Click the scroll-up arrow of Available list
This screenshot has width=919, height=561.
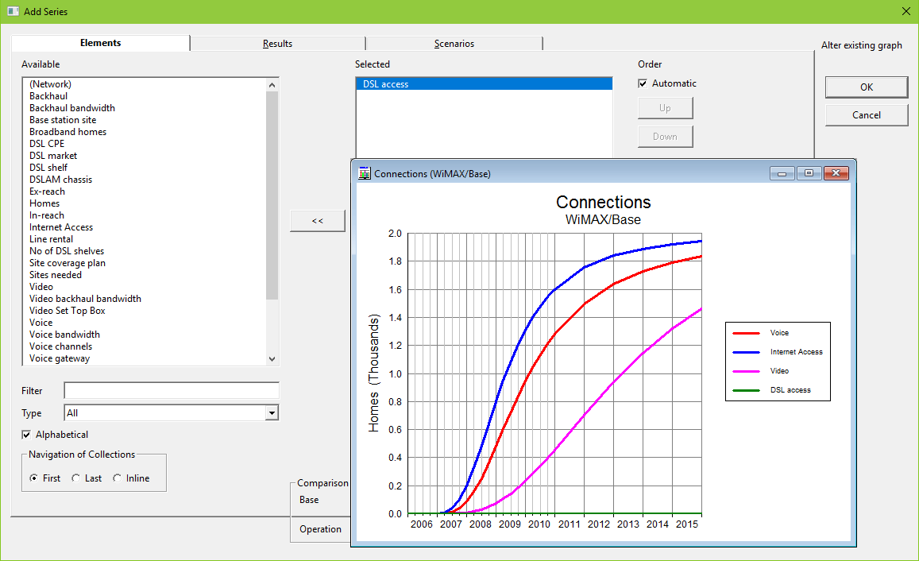[272, 85]
